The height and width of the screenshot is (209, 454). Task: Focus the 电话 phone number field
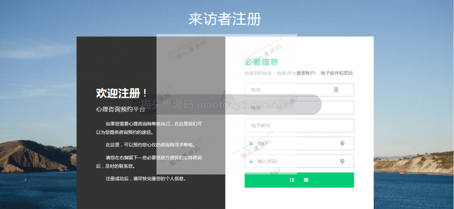[299, 108]
